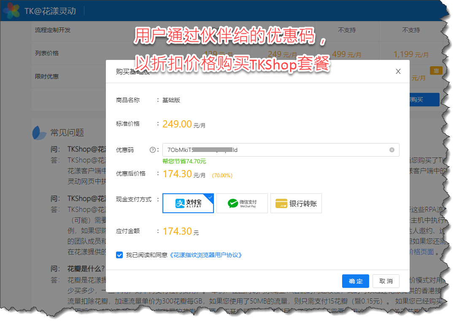459x325 pixels.
Task: Clear the coupon code field
Action: click(391, 150)
